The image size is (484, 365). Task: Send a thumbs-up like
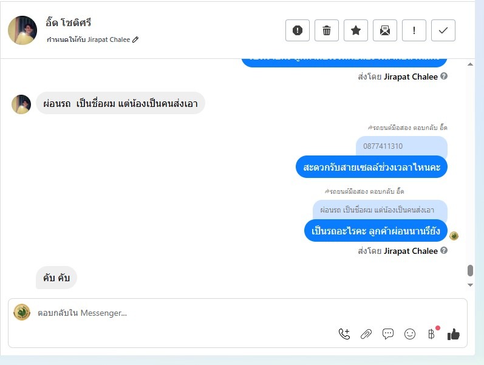[x=453, y=334]
